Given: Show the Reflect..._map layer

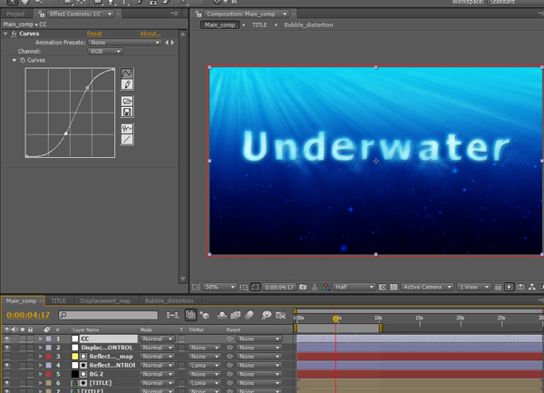Looking at the screenshot, I should [x=7, y=357].
